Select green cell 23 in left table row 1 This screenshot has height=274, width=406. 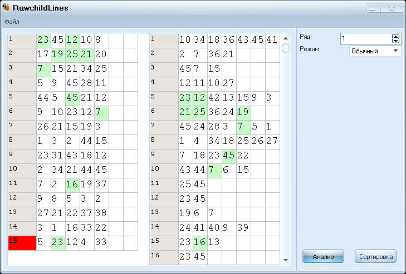[43, 41]
